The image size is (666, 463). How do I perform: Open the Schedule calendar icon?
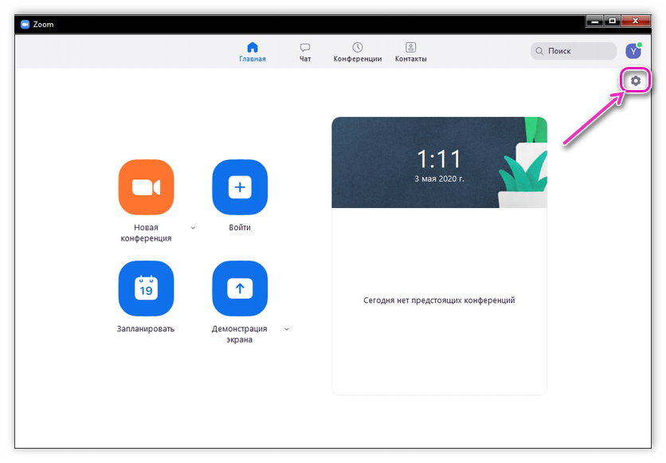pos(146,288)
